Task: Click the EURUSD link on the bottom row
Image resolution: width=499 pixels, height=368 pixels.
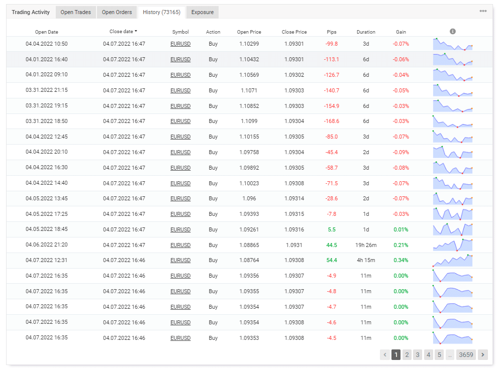Action: point(180,338)
